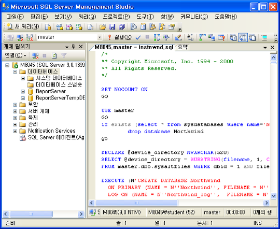Click the Open File folder icon
Screen dimensions: 280x229
pyautogui.click(x=103, y=27)
